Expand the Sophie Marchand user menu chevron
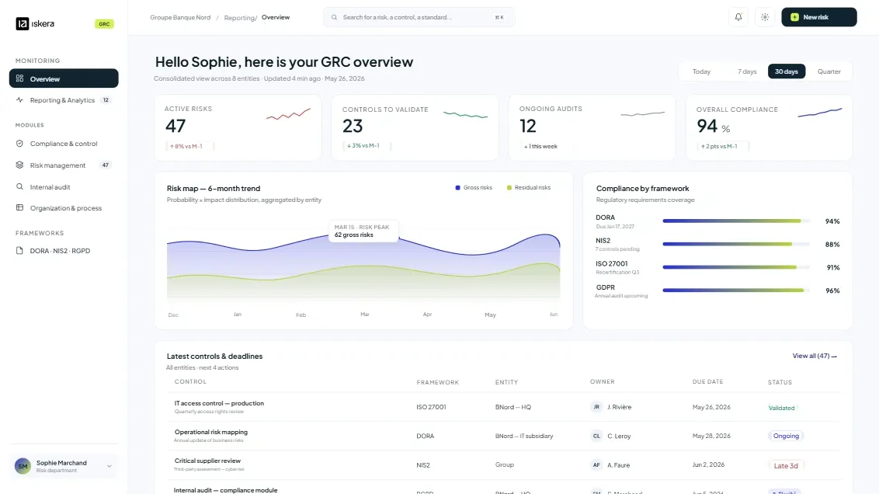The width and height of the screenshot is (879, 494). tap(109, 466)
